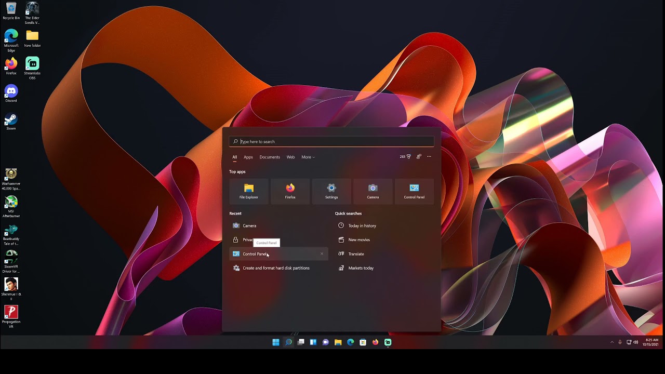The image size is (665, 374).
Task: Open Camera tile in Top apps
Action: tap(373, 191)
